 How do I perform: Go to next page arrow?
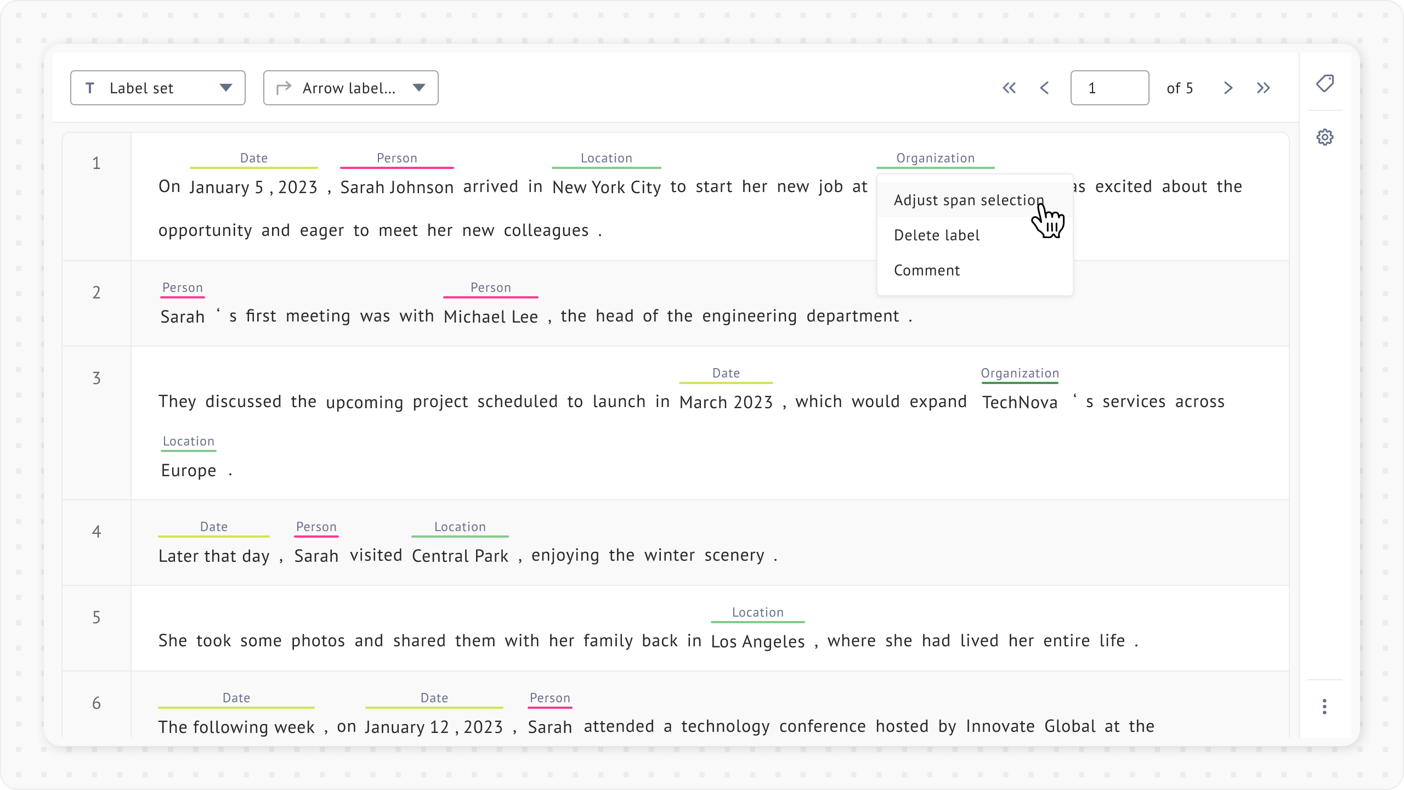(x=1228, y=88)
